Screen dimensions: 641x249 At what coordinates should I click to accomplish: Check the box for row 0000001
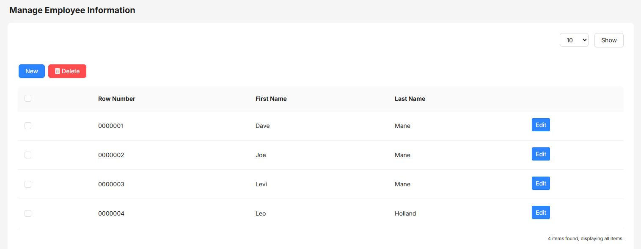28,126
